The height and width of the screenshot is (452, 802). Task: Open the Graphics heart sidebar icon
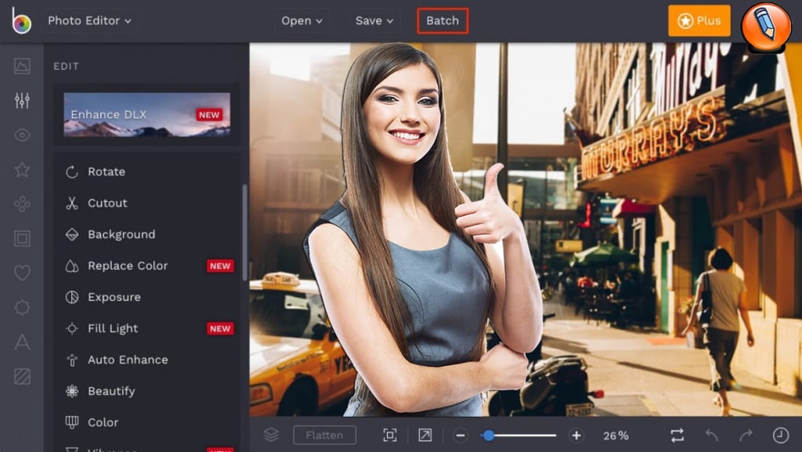22,273
